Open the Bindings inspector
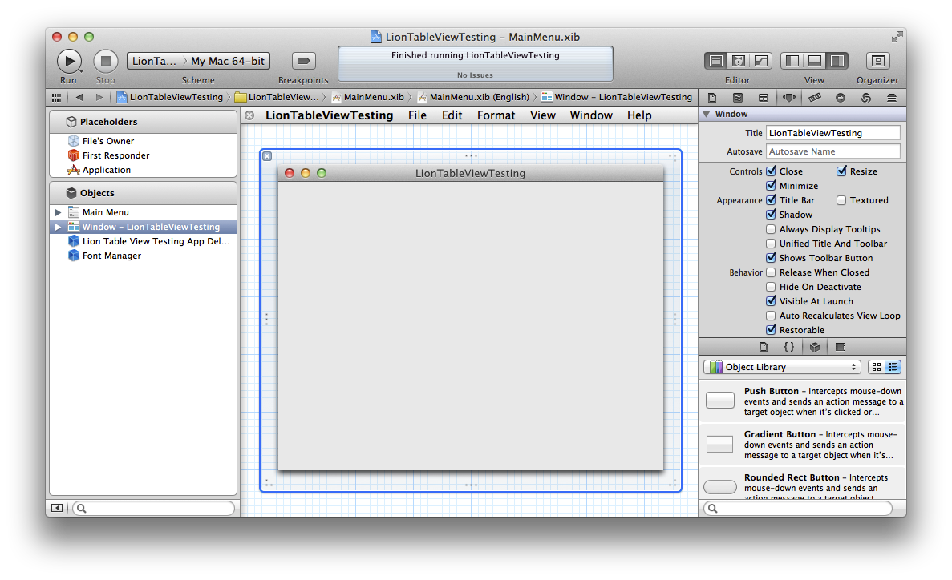Viewport: 952px width, 580px height. [866, 98]
